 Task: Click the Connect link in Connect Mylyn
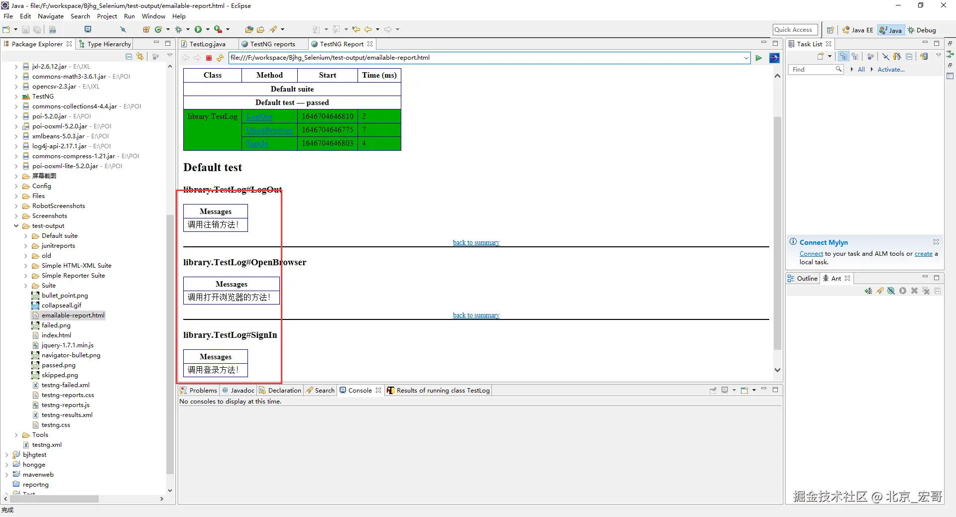pyautogui.click(x=811, y=254)
